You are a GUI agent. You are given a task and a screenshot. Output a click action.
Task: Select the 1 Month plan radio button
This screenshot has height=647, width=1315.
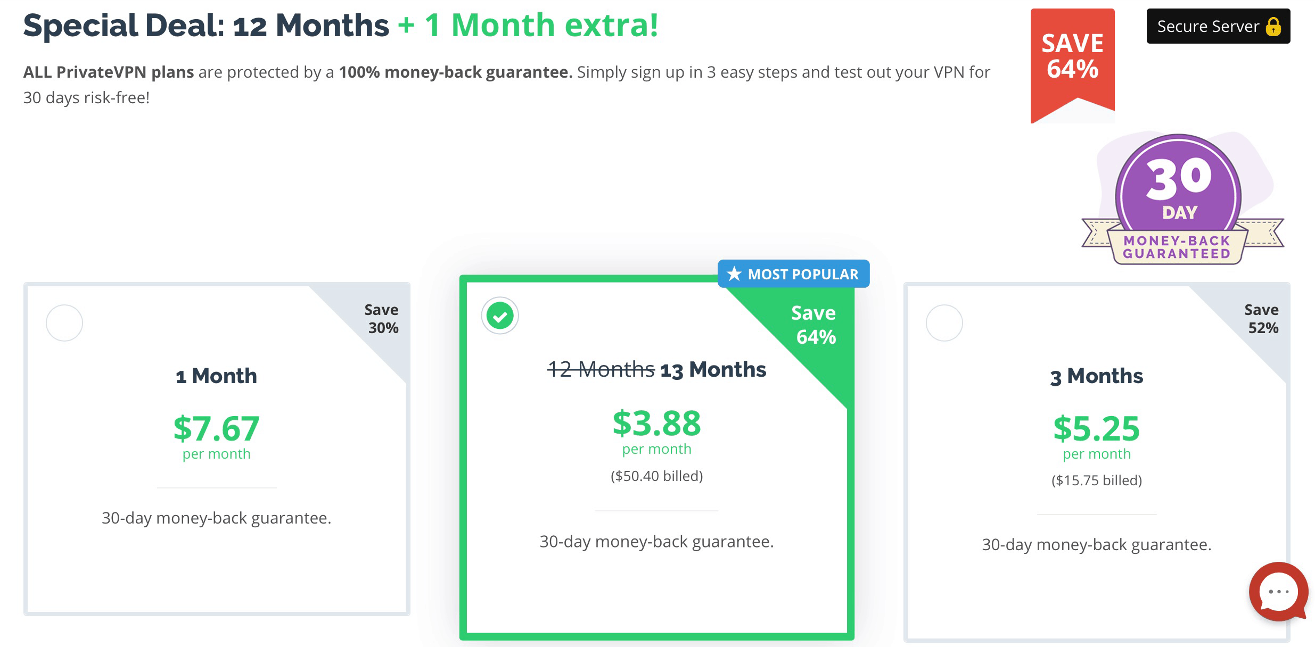coord(64,323)
